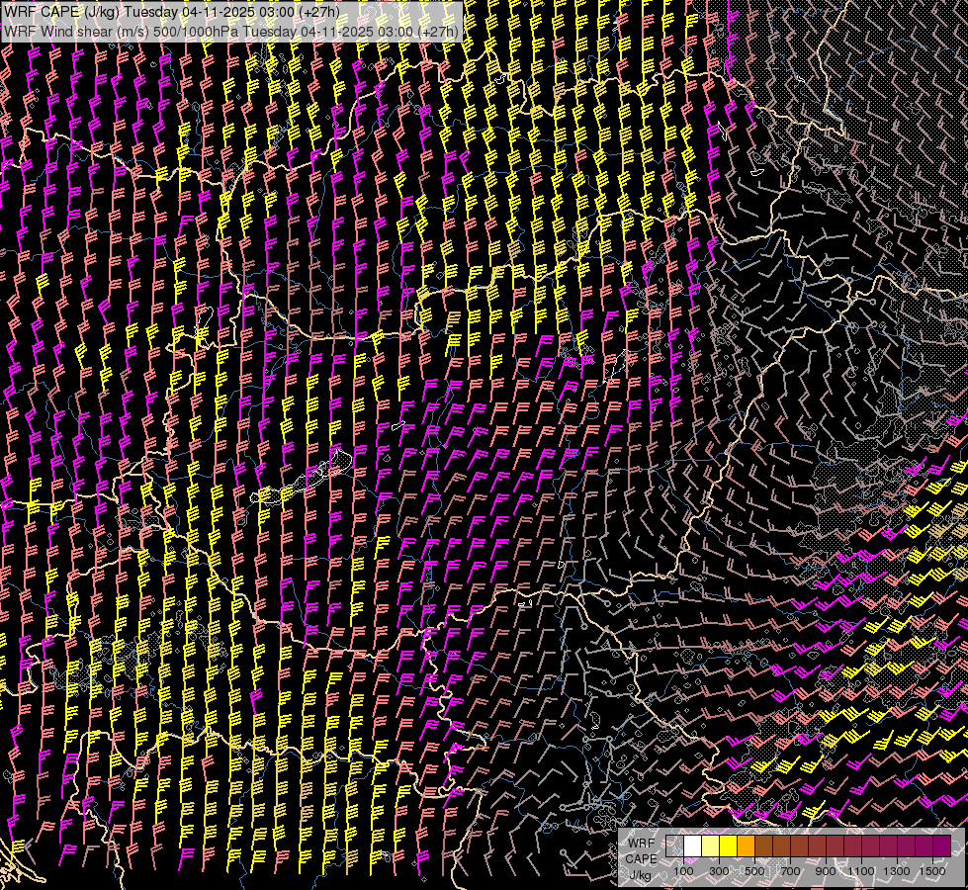The width and height of the screenshot is (968, 890).
Task: Click the 100 label on the legend
Action: coord(683,871)
